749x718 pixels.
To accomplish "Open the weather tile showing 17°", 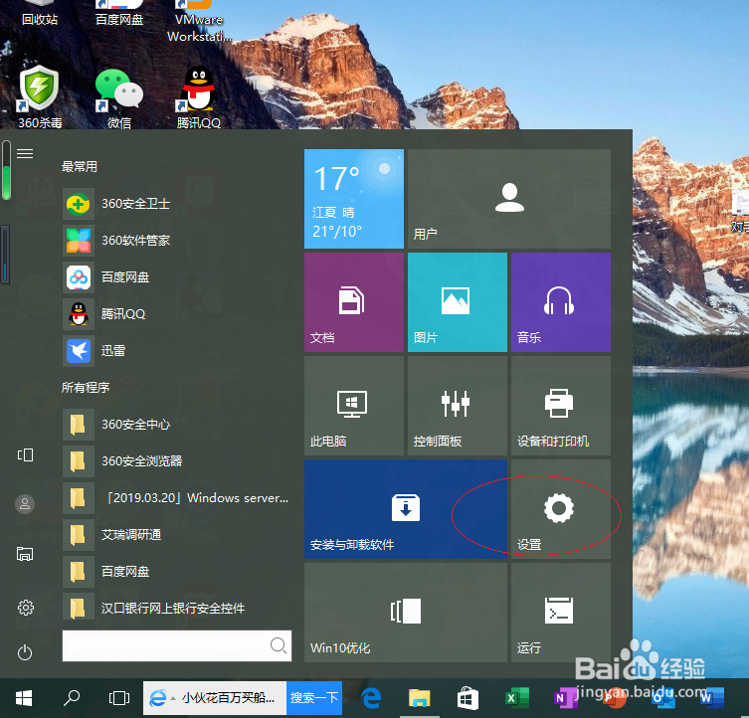I will [x=354, y=199].
